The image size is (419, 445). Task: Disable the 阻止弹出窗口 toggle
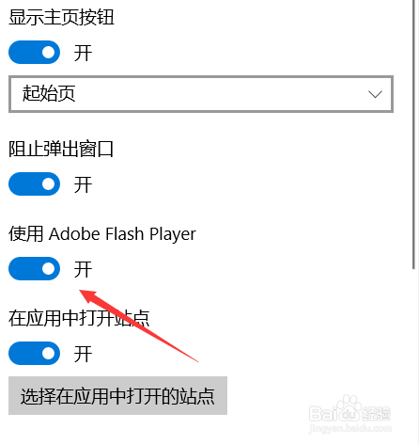pos(34,183)
